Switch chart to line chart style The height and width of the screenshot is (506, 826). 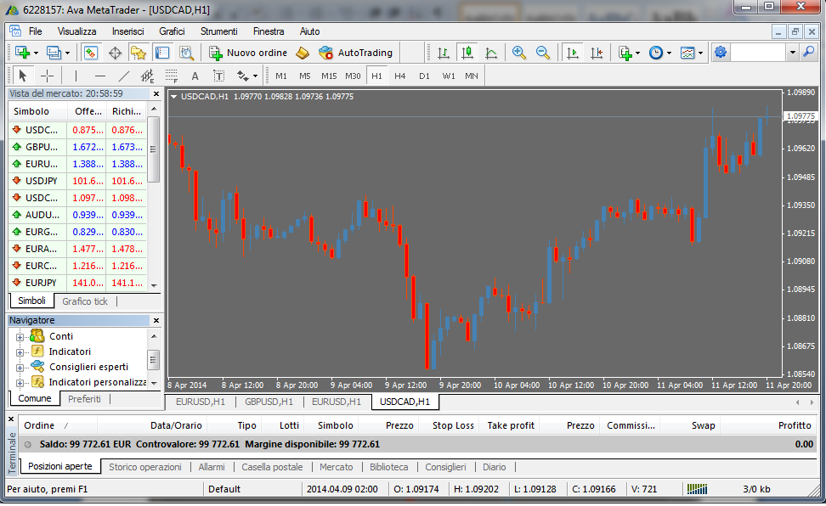491,53
